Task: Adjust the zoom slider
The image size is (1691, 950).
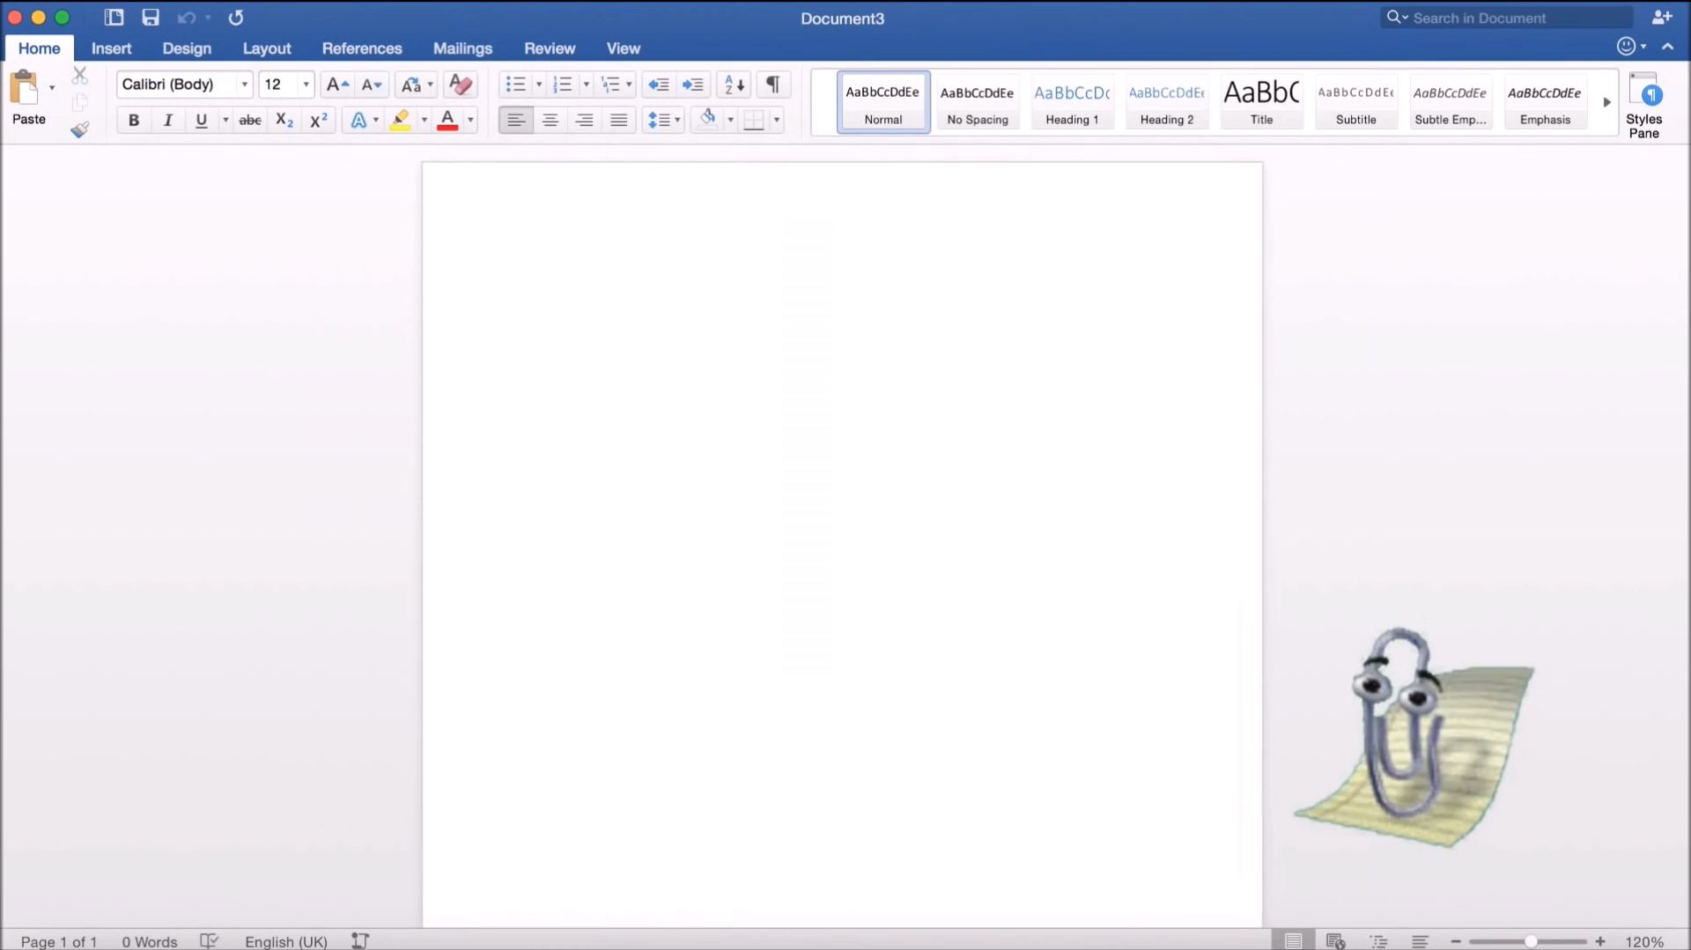Action: (1530, 940)
